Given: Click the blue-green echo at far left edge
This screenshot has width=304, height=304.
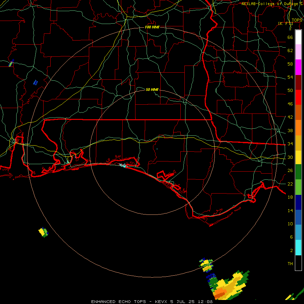Looking at the screenshot, I should pyautogui.click(x=11, y=63).
